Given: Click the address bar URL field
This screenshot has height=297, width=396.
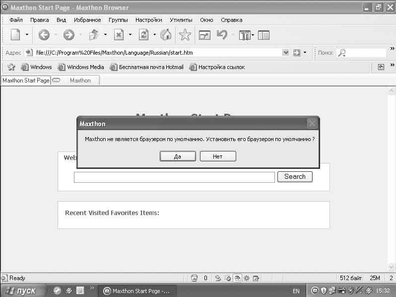Looking at the screenshot, I should tap(158, 53).
